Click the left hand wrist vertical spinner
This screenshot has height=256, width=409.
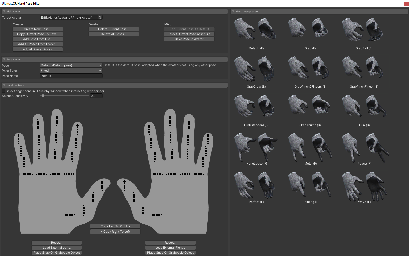84,211
